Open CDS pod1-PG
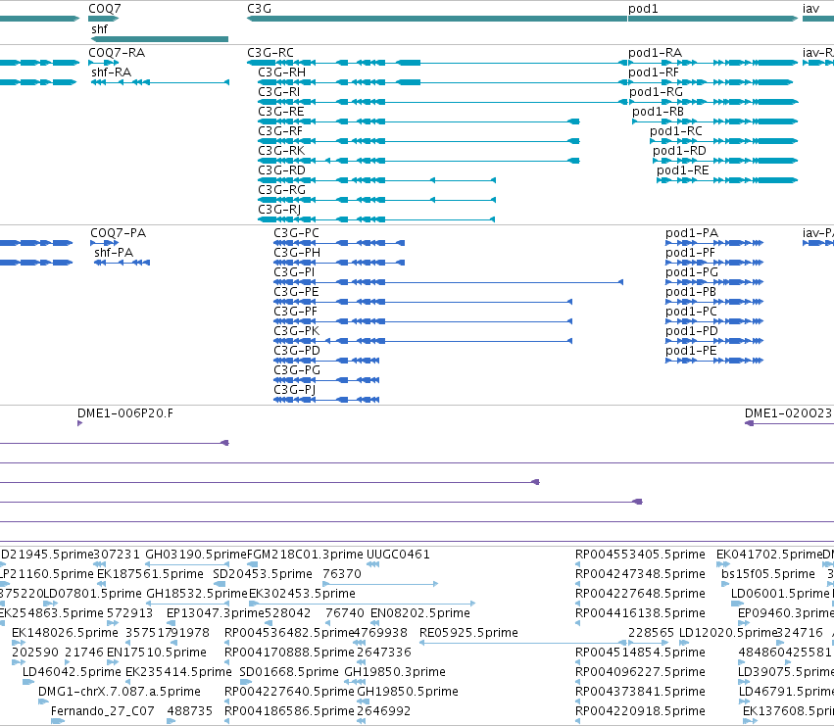This screenshot has height=726, width=834. (x=692, y=272)
